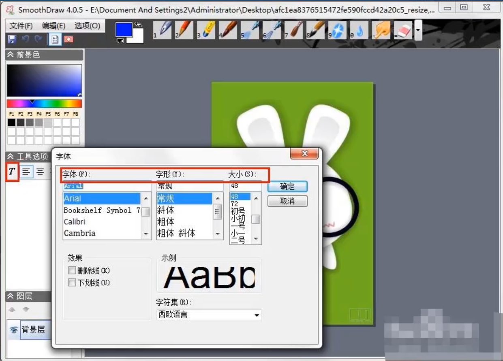Select the water drop blur tool
The height and width of the screenshot is (361, 503).
pyautogui.click(x=360, y=31)
